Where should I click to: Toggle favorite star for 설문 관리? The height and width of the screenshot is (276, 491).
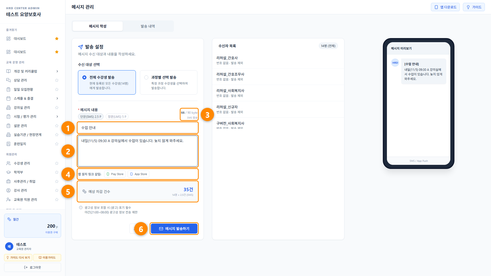[57, 126]
